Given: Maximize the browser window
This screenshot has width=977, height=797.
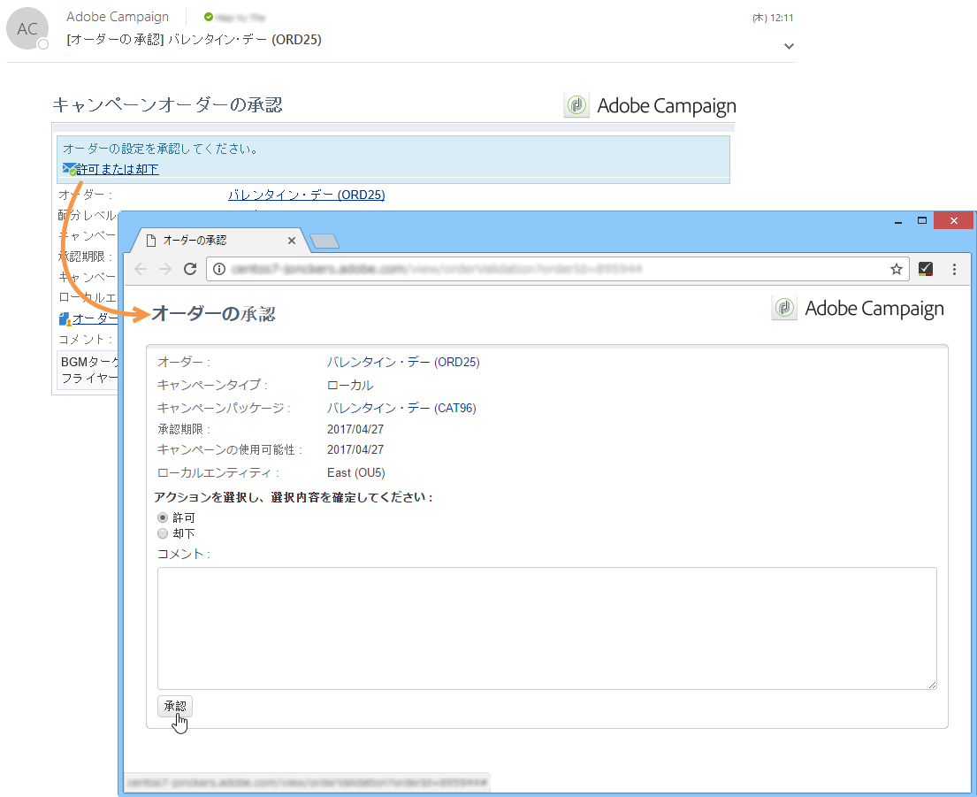Looking at the screenshot, I should pyautogui.click(x=922, y=220).
